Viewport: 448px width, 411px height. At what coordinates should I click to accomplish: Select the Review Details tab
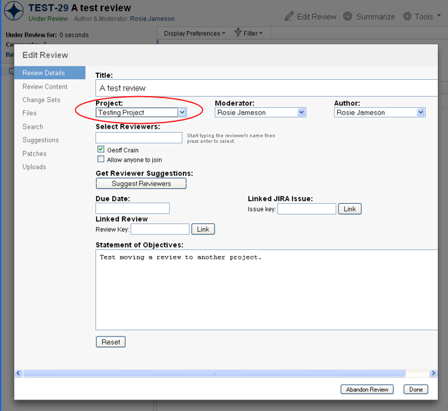(x=49, y=72)
